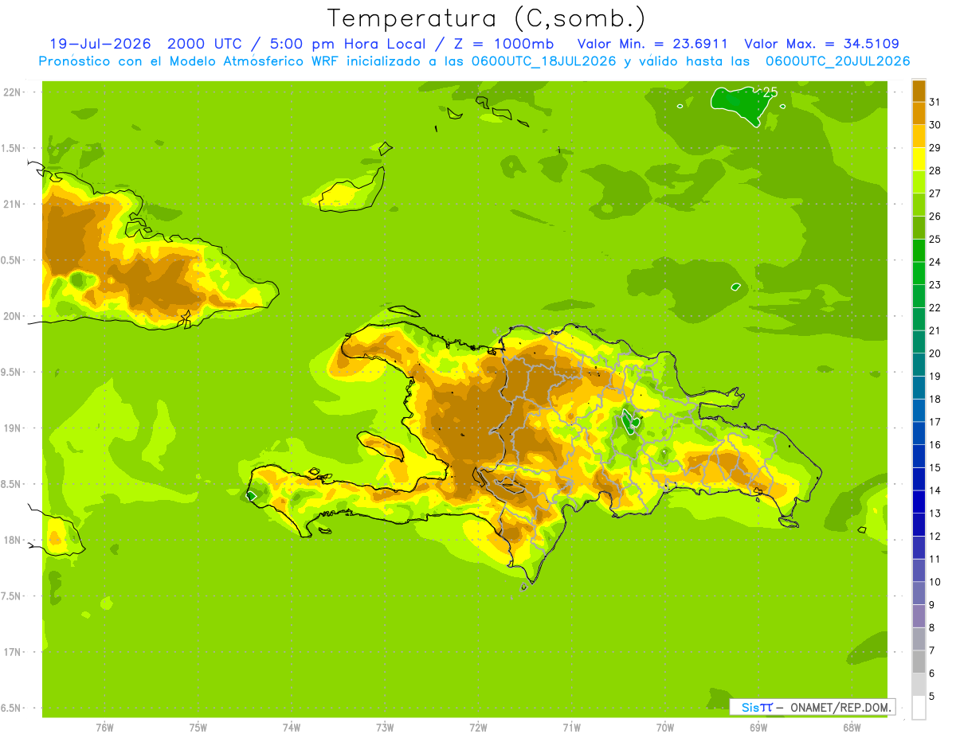Click the "21N" latitude label
Screen dimensions: 956x738
coord(13,204)
